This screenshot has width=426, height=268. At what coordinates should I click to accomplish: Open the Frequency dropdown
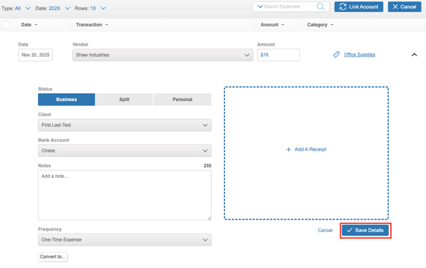(x=125, y=240)
